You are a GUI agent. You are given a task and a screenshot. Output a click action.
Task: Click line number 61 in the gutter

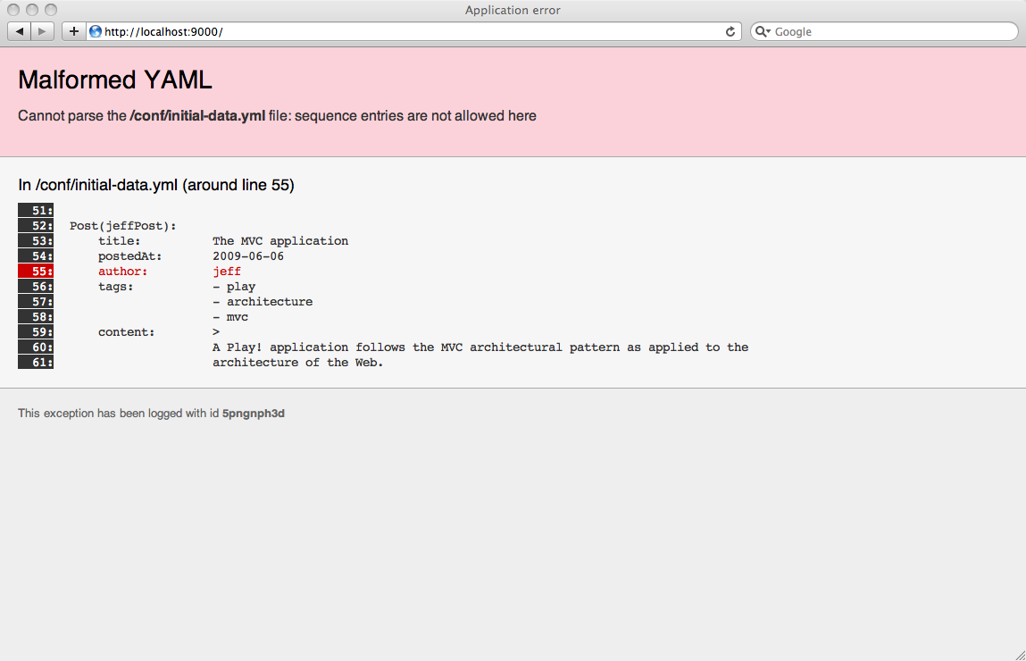36,363
